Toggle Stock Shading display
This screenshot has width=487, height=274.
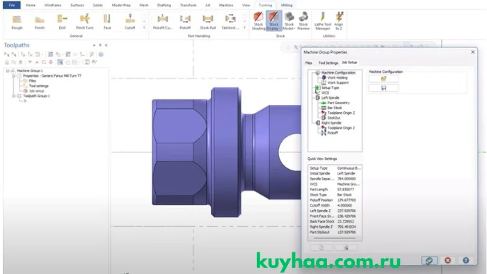258,21
